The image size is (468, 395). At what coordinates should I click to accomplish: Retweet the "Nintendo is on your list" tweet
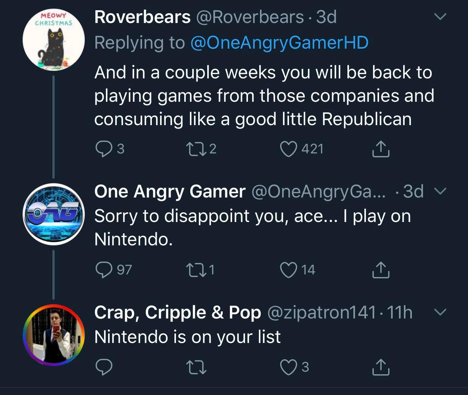tap(196, 367)
